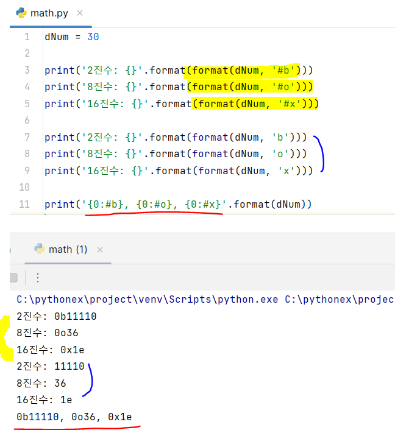Click the '#o' format string on line 4

283,87
